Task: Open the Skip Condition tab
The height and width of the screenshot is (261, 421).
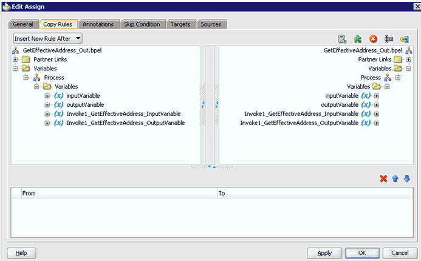Action: [x=142, y=24]
